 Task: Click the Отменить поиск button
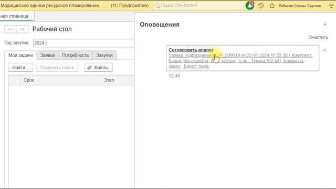click(57, 68)
